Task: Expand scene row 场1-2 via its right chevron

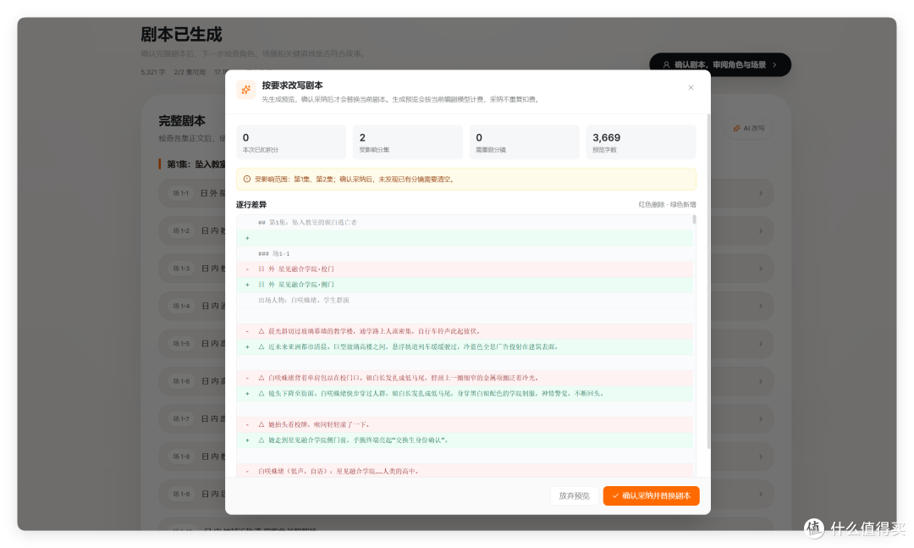Action: [761, 231]
